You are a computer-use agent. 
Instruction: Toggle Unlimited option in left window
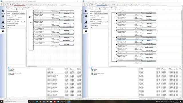[8, 18]
